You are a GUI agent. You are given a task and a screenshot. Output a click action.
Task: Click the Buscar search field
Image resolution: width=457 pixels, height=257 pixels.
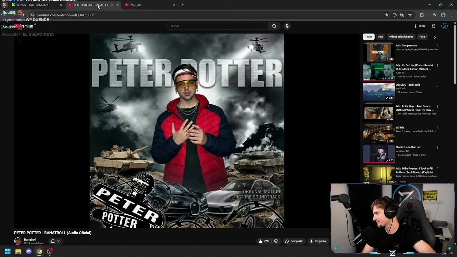tap(217, 26)
